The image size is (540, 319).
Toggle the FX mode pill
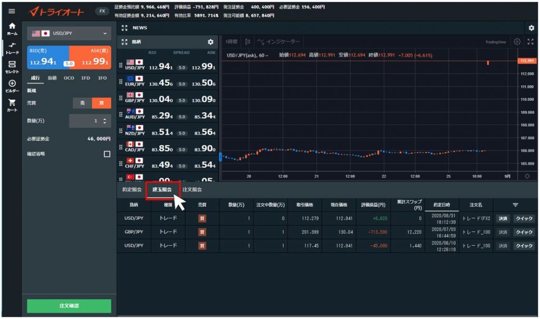click(102, 11)
